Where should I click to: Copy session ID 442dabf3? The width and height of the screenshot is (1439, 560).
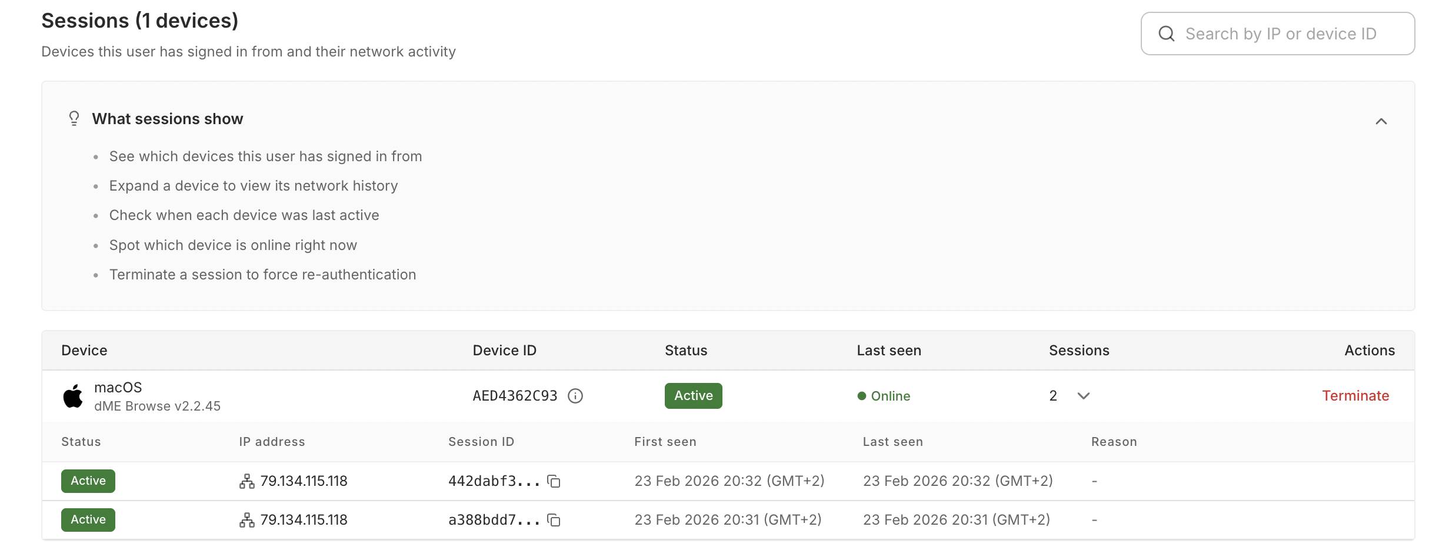click(554, 481)
